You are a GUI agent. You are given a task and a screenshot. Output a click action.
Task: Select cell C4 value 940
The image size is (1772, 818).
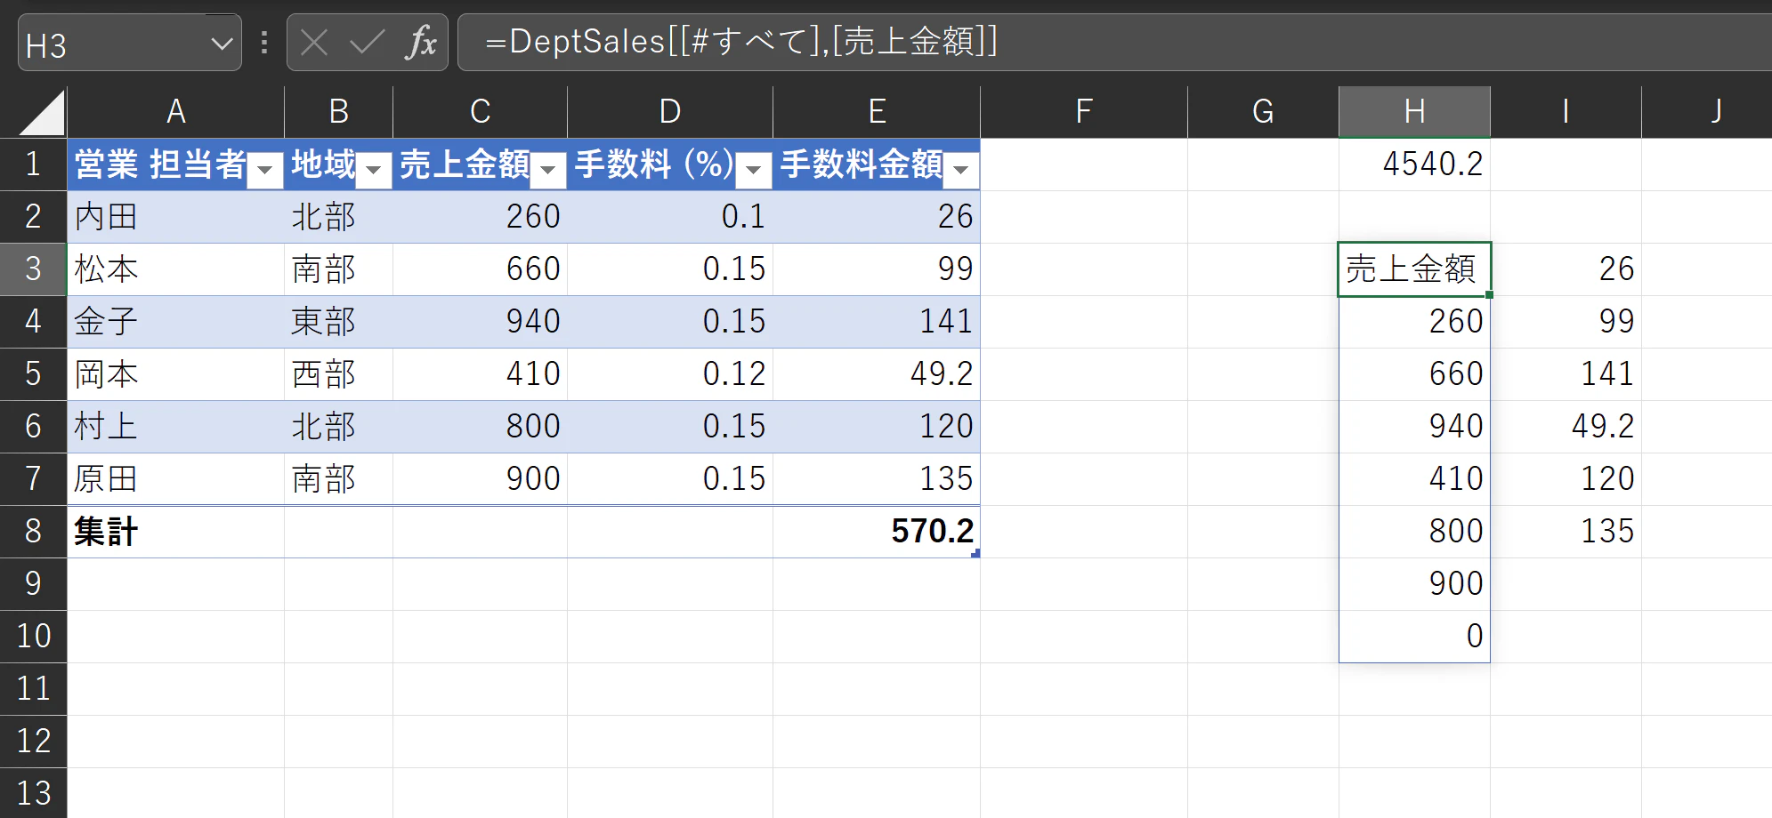coord(481,322)
